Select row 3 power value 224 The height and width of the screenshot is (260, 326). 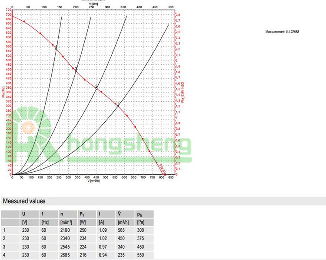point(83,247)
